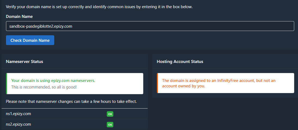Image resolution: width=298 pixels, height=130 pixels.
Task: Click the nameserver changes note text
Action: 71,102
